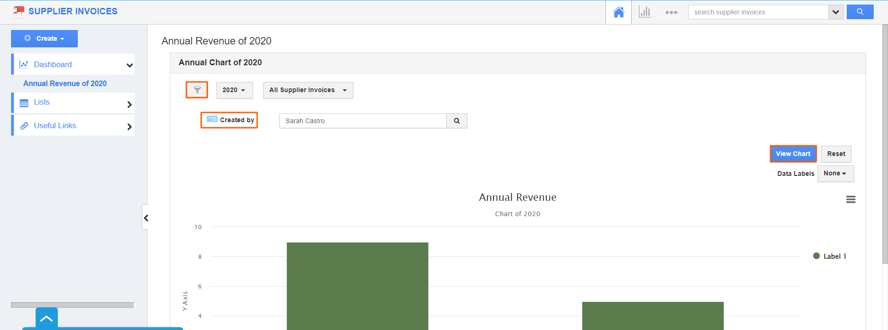Toggle the Label 1 legend item
The width and height of the screenshot is (888, 330).
(830, 256)
